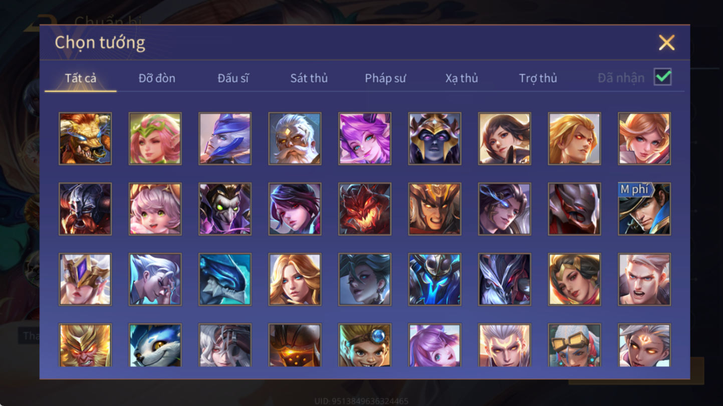Choose the hero tagged M phí
The width and height of the screenshot is (723, 406).
[644, 208]
